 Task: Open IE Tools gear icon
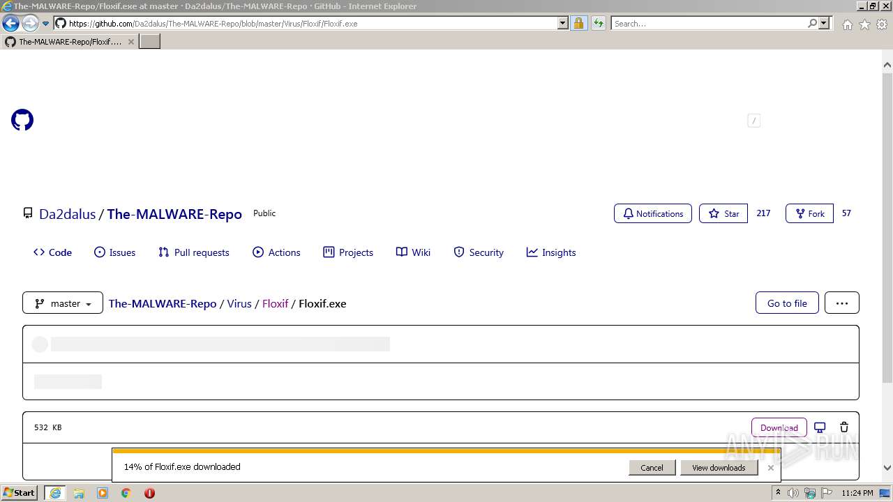click(882, 24)
